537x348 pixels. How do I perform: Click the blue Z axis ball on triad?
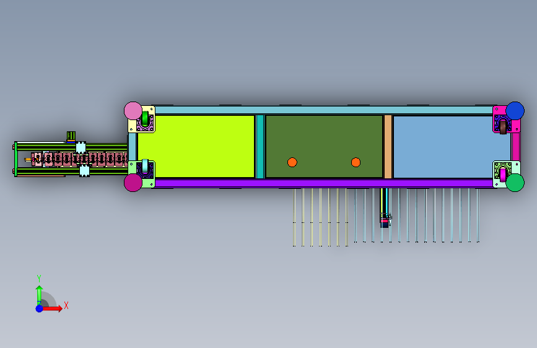pyautogui.click(x=40, y=308)
